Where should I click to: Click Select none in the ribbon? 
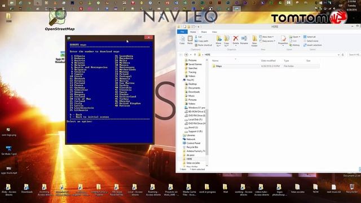coord(311,41)
